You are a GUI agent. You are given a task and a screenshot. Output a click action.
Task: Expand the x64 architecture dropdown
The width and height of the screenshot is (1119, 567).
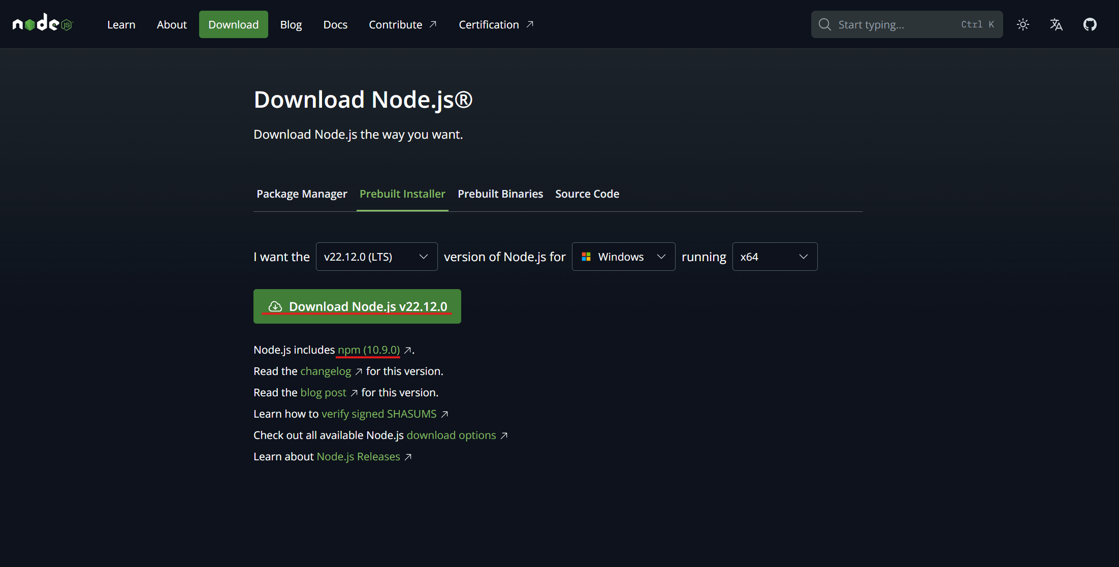(775, 257)
